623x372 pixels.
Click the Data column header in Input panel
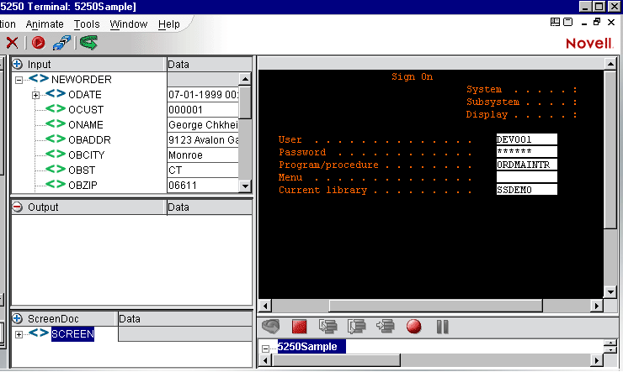pos(210,64)
